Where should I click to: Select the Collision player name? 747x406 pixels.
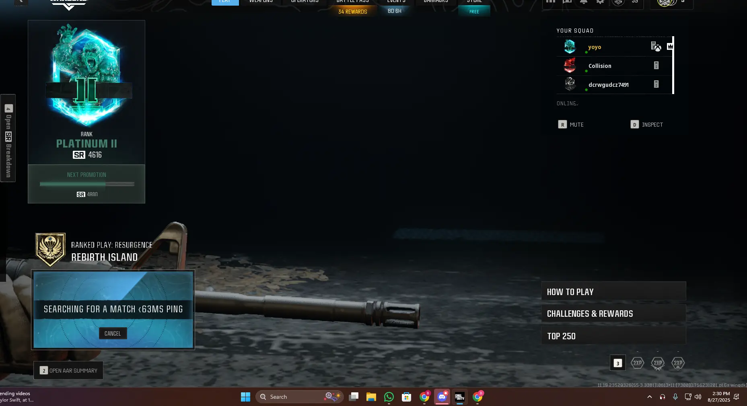pos(600,66)
